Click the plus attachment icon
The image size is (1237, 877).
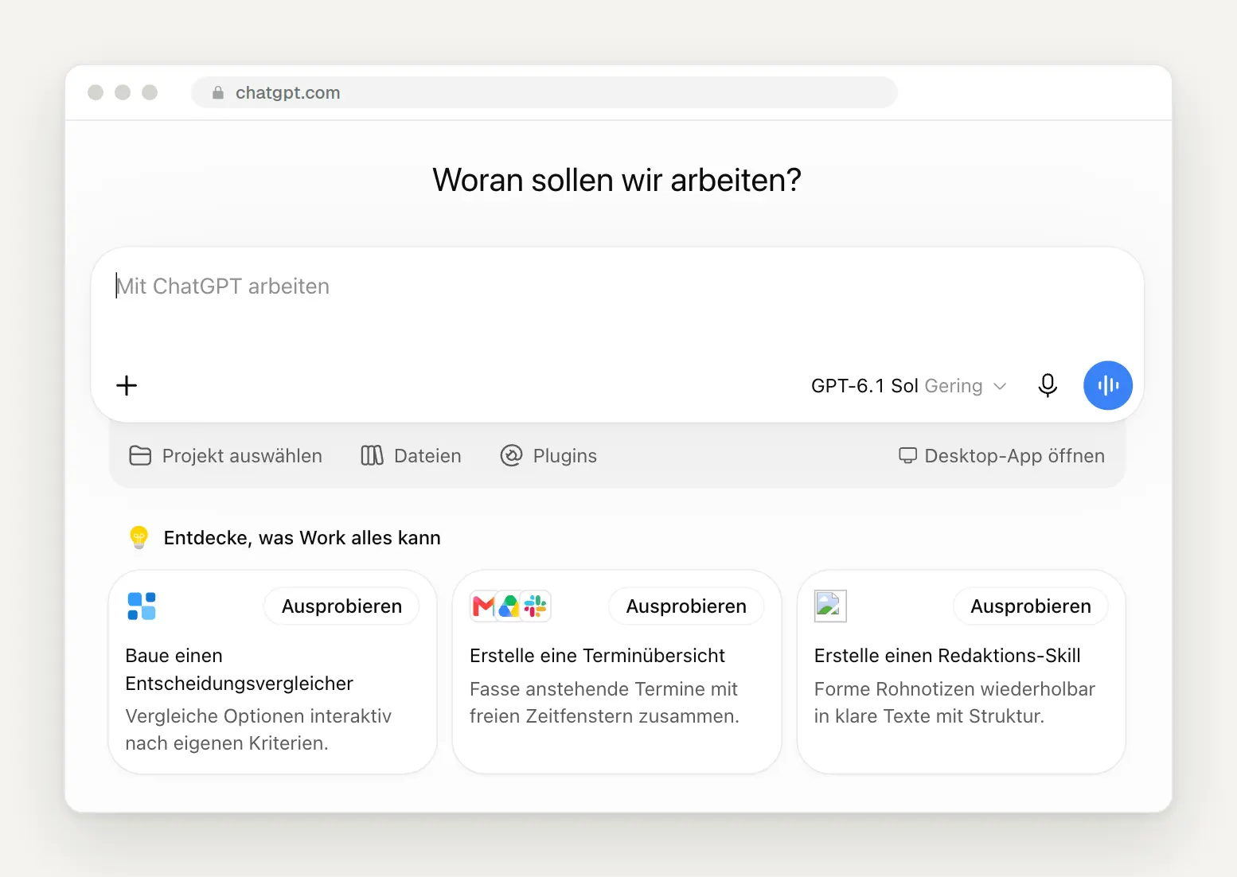coord(127,386)
